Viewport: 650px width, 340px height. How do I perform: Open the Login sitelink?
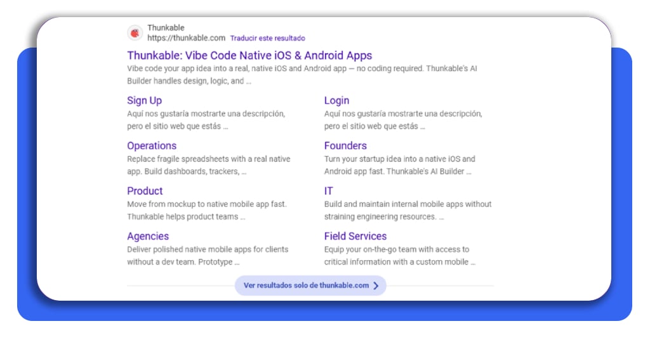336,100
